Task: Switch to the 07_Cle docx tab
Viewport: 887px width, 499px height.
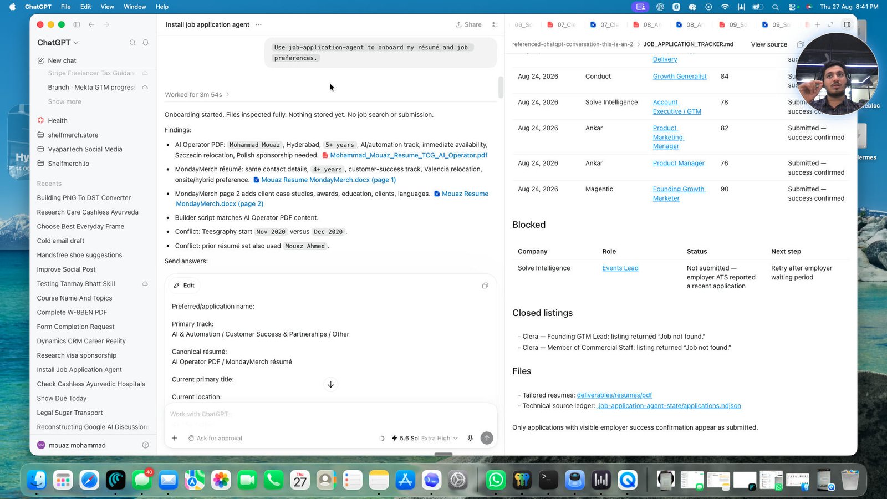Action: click(x=605, y=24)
